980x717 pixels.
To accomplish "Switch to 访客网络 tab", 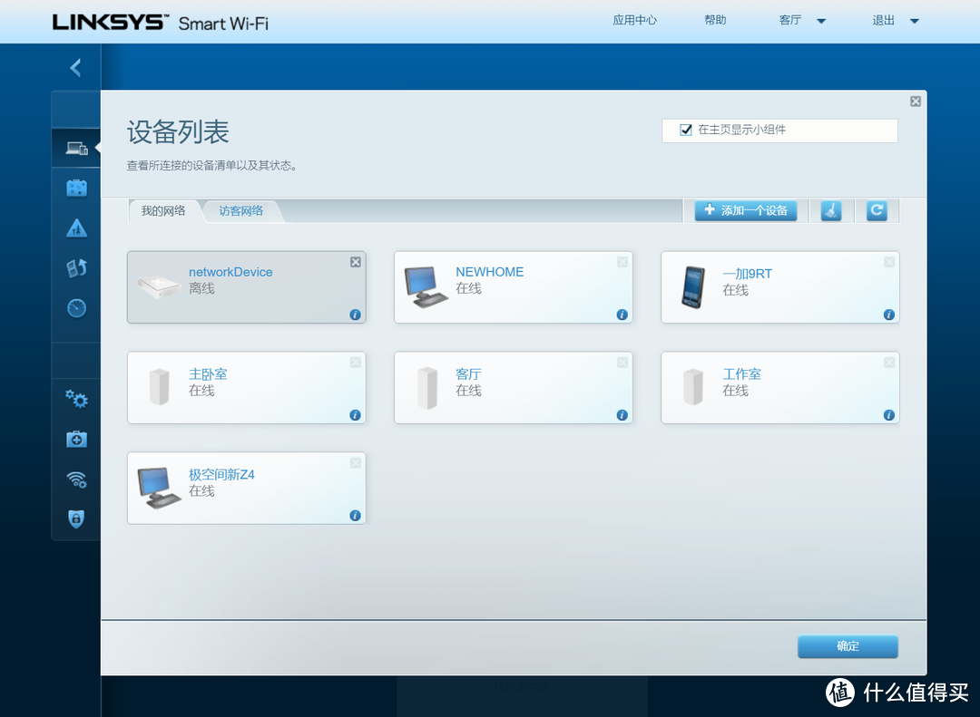I will (240, 211).
